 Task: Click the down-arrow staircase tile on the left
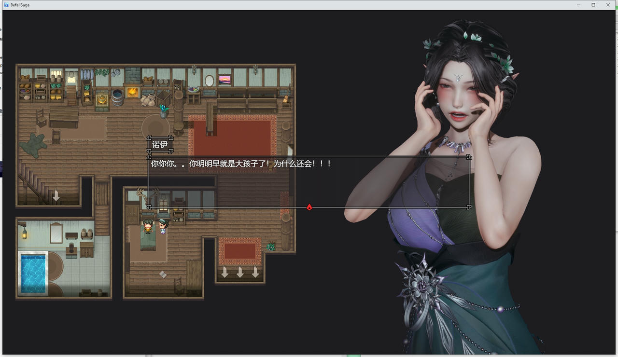point(56,195)
